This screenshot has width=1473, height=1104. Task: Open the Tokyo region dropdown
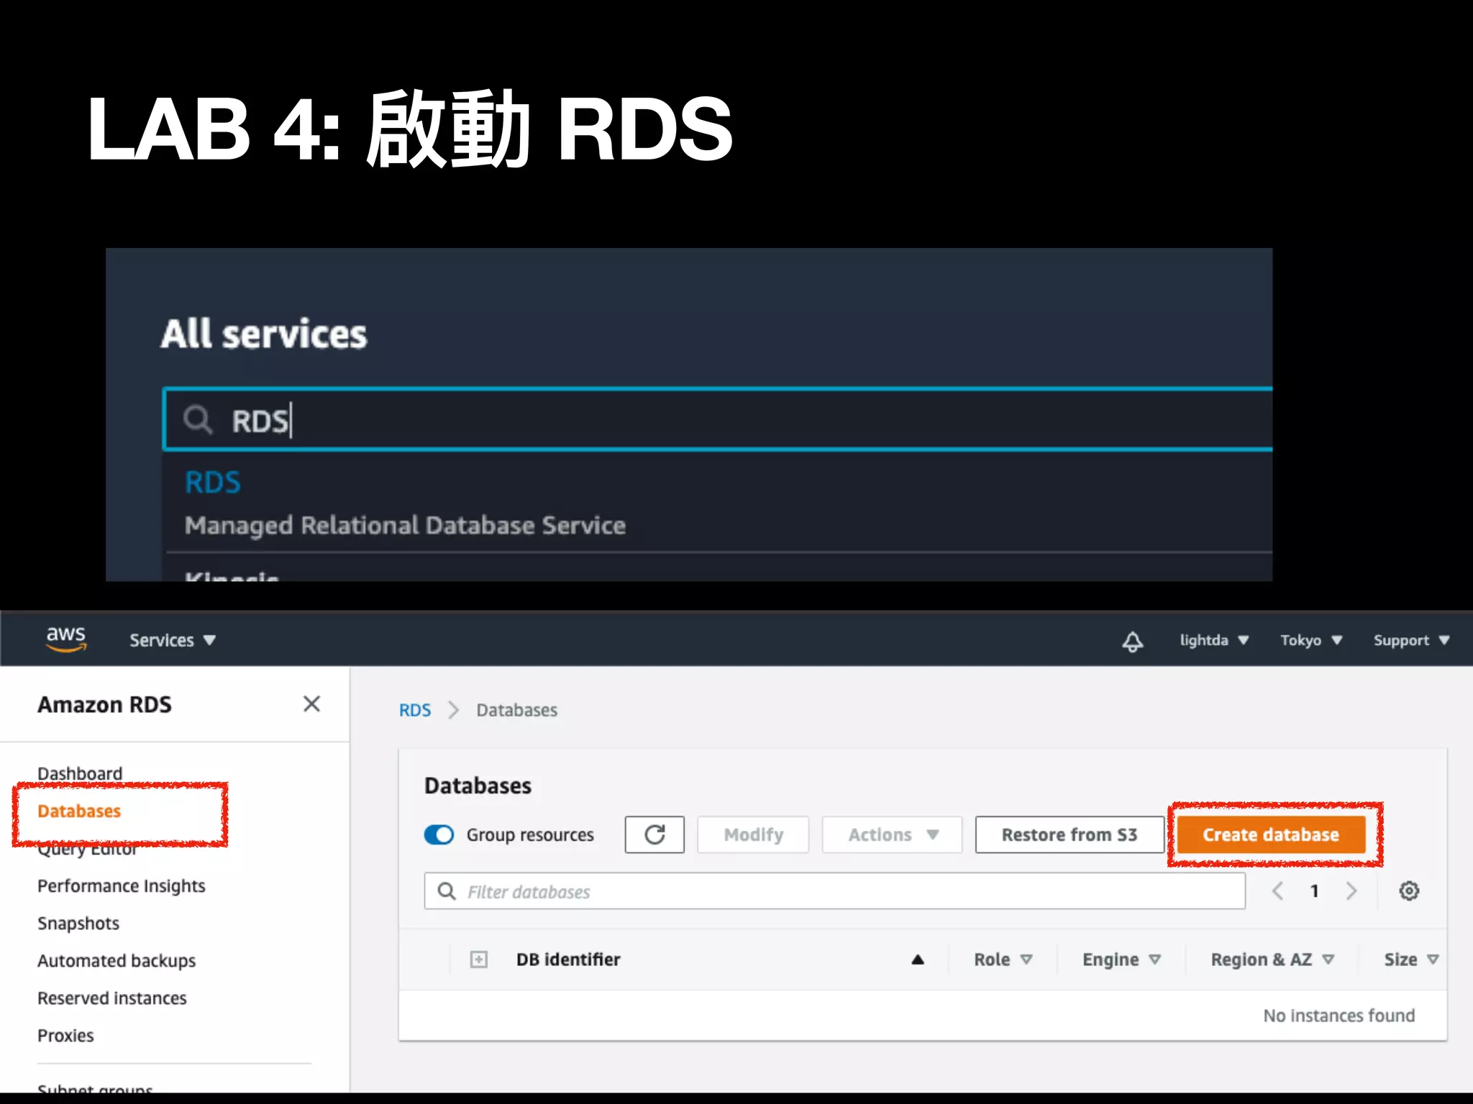pyautogui.click(x=1311, y=640)
